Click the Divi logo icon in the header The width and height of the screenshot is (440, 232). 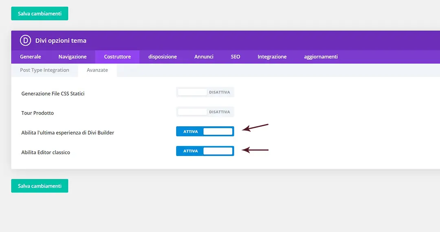[25, 40]
